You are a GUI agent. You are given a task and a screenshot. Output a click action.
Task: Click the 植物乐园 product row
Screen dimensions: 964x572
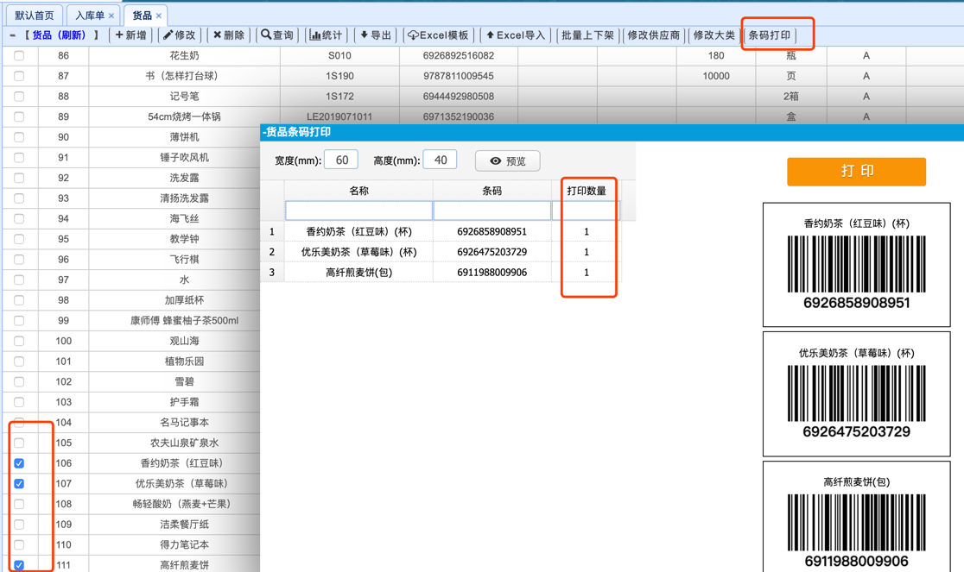[184, 361]
